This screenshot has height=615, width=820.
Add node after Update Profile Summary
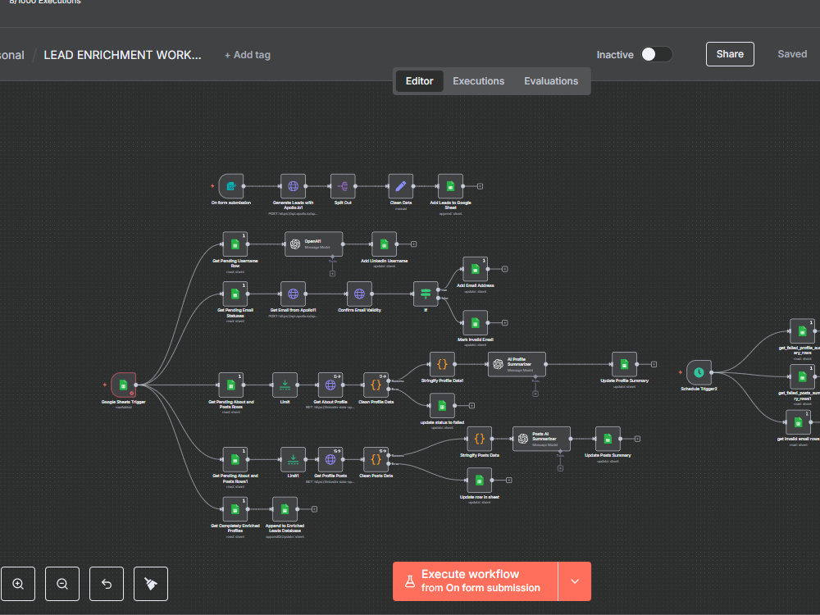[x=654, y=365]
